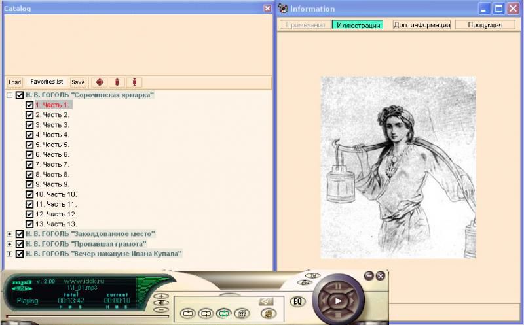Click the volume plus button
Screen dimensions: 524x325
click(160, 296)
